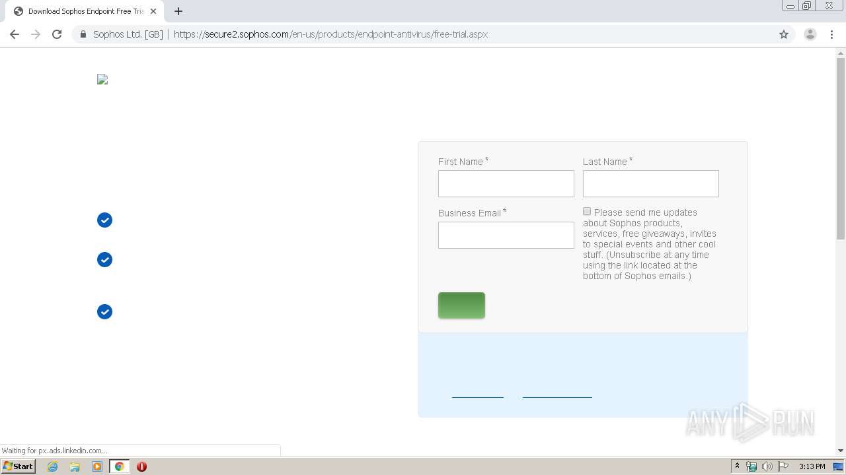Click the first underlined link below form

478,395
